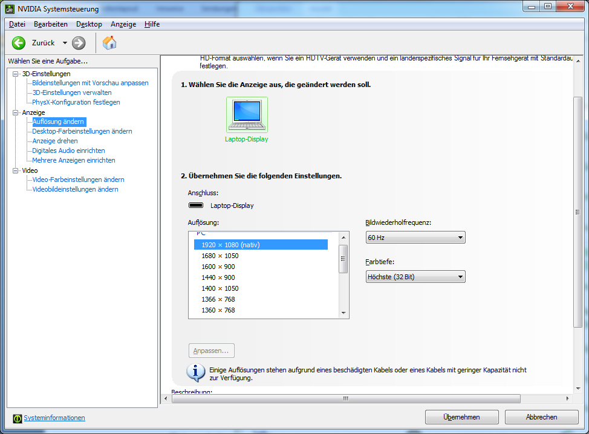Open the Datei menu
The width and height of the screenshot is (589, 434).
[17, 24]
